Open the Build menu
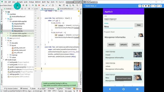Image resolution: width=164 pixels, height=92 pixels. 44,2
